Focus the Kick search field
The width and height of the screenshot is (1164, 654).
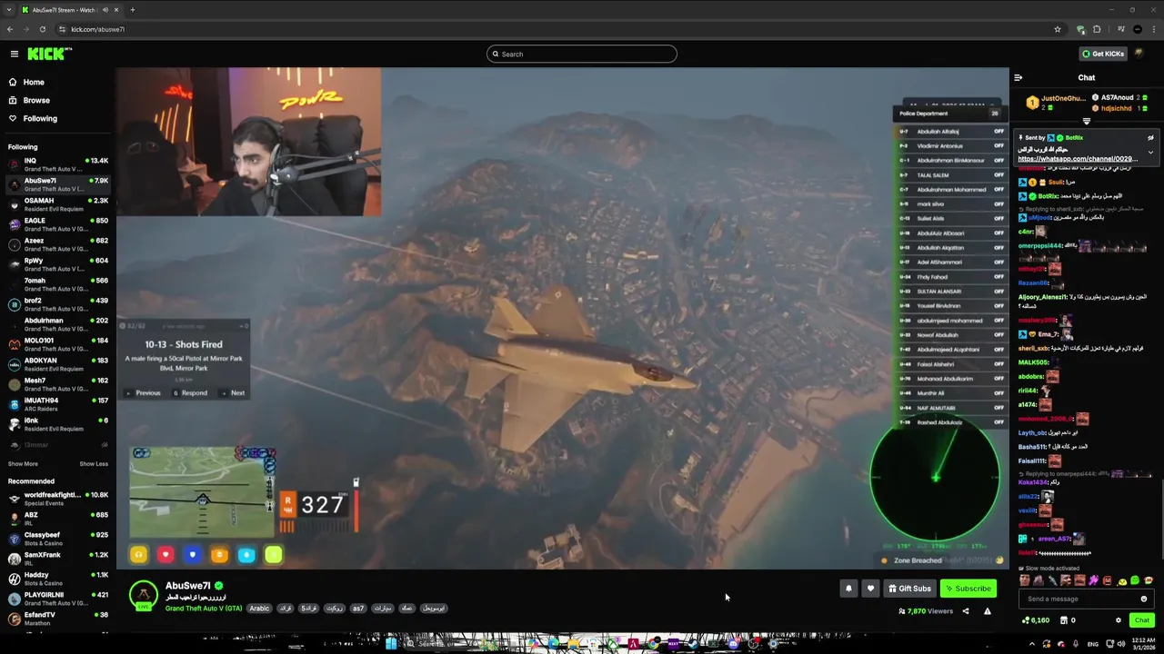coord(582,54)
